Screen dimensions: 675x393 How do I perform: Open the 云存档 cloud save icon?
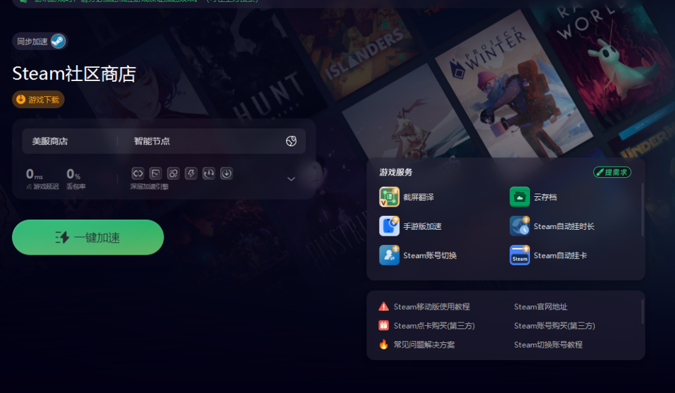coord(519,197)
